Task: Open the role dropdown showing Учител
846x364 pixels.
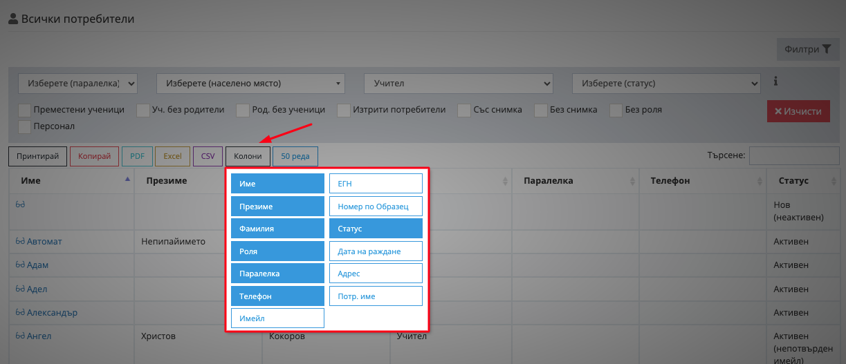Action: click(x=459, y=83)
